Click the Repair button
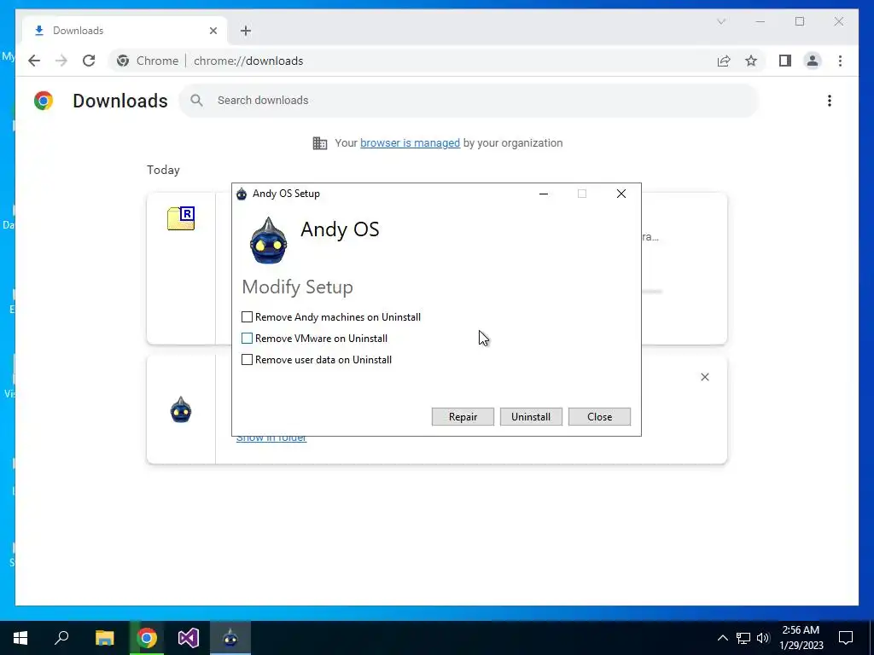Screen dimensions: 874x655 463,416
